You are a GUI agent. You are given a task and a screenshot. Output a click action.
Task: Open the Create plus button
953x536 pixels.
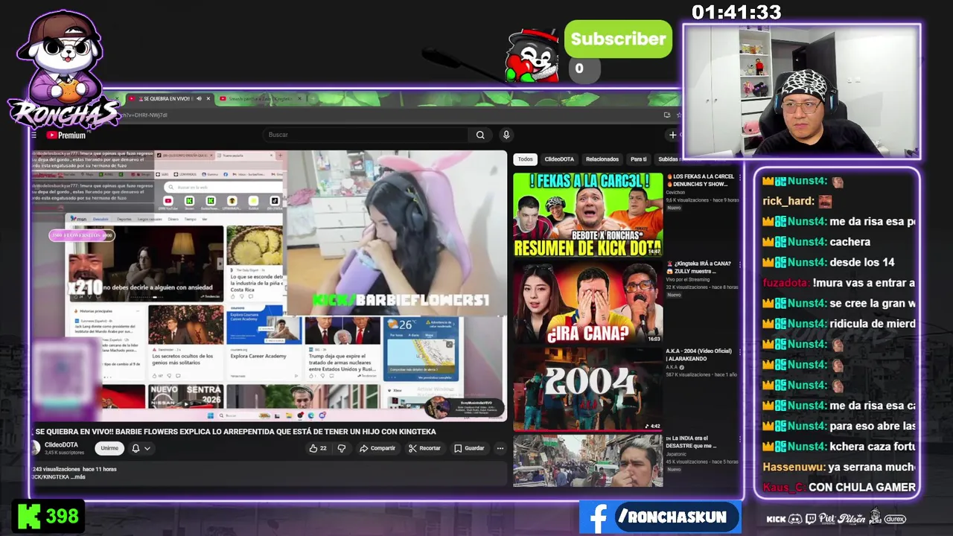[673, 135]
